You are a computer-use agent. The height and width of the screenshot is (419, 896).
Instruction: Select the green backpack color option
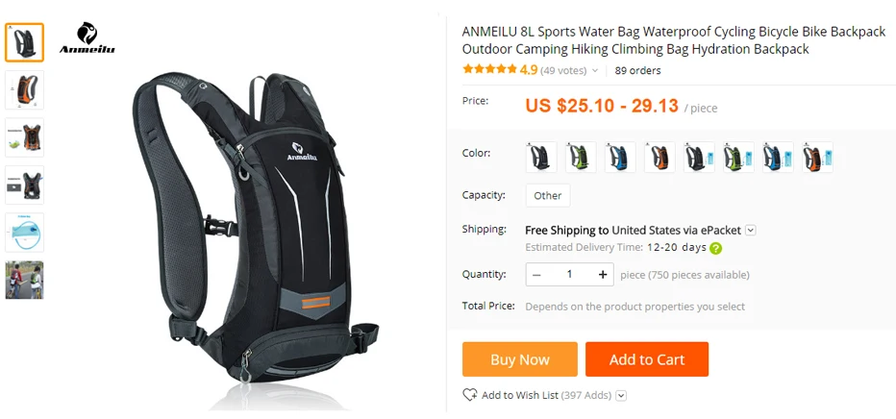(581, 157)
